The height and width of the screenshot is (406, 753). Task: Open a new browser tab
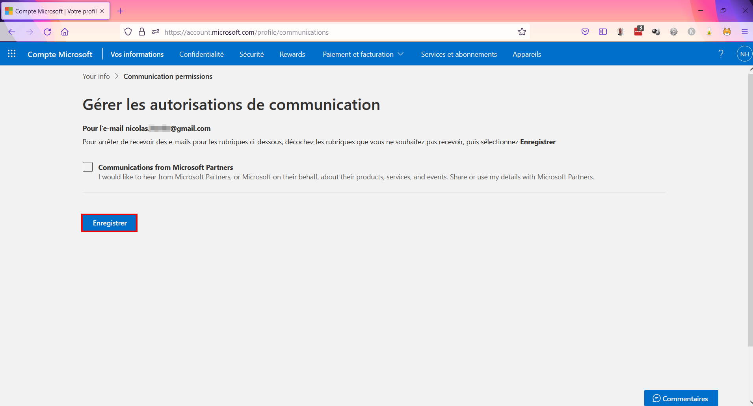(x=121, y=11)
